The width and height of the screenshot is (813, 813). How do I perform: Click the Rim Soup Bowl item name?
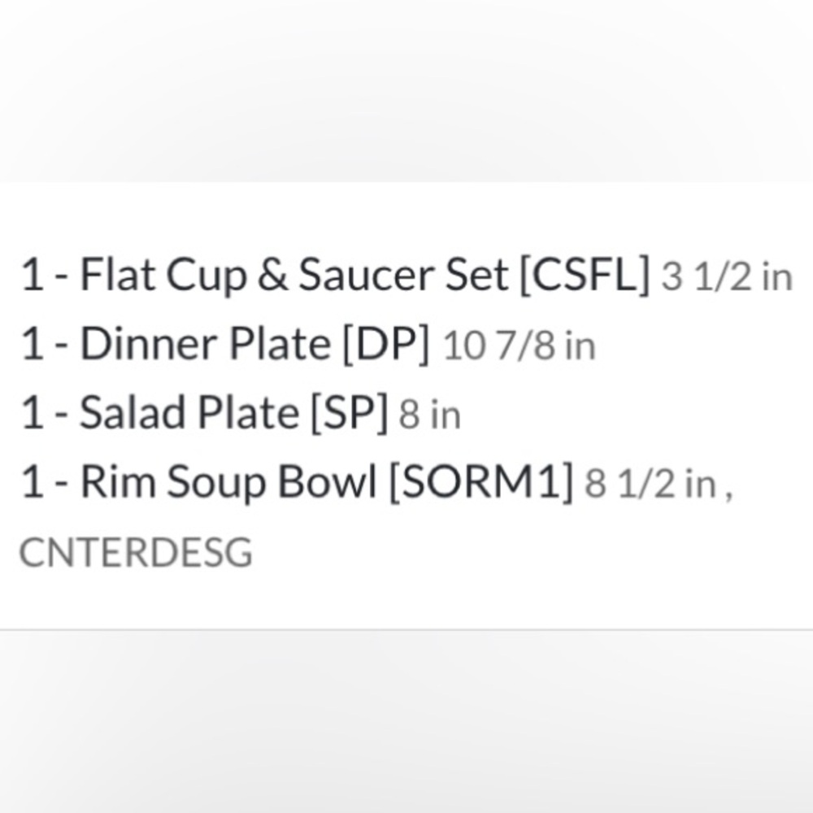point(228,482)
